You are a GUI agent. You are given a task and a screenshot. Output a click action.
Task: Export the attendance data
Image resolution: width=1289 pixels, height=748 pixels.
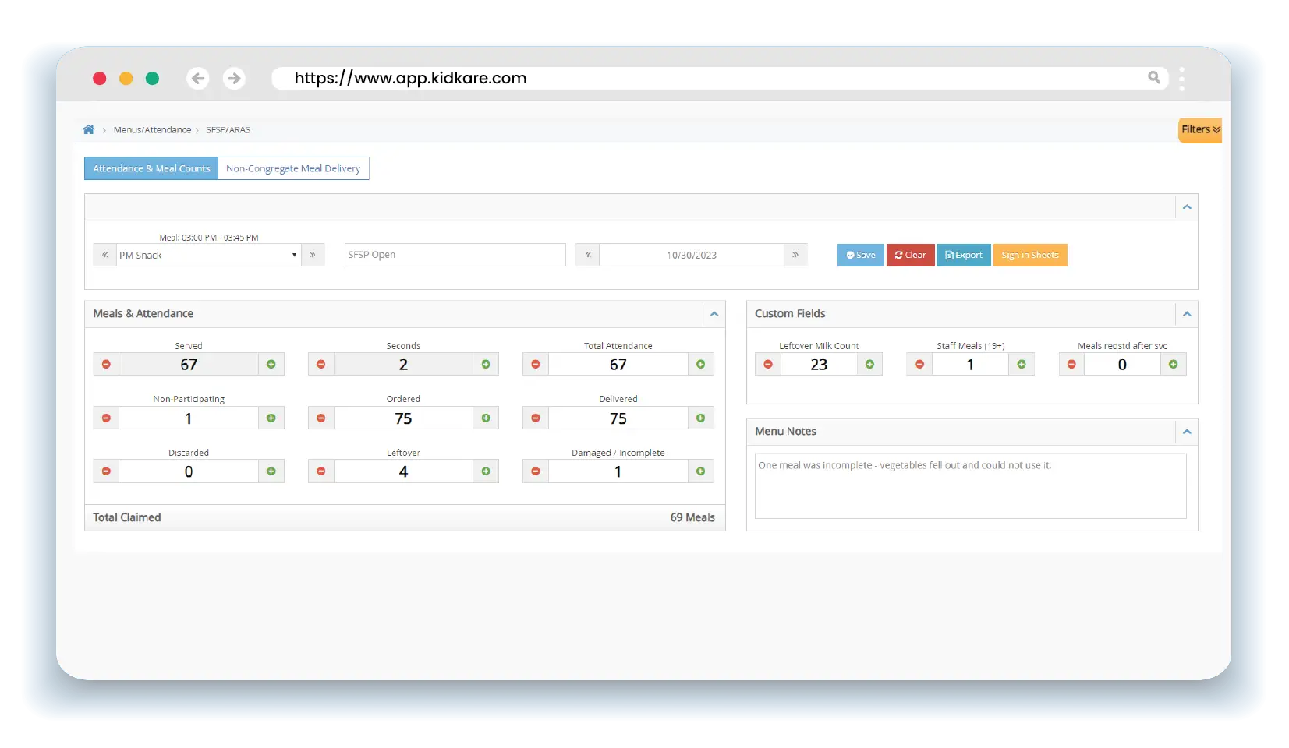click(x=964, y=255)
